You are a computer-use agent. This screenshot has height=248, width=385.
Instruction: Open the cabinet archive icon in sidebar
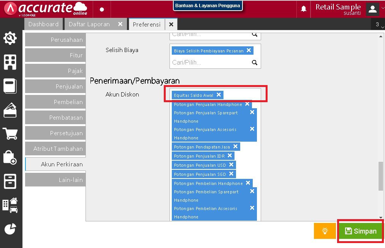tap(10, 182)
